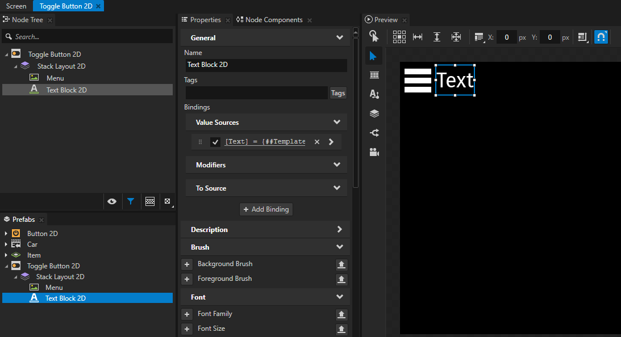621x337 pixels.
Task: Click the Tags button
Action: click(338, 93)
